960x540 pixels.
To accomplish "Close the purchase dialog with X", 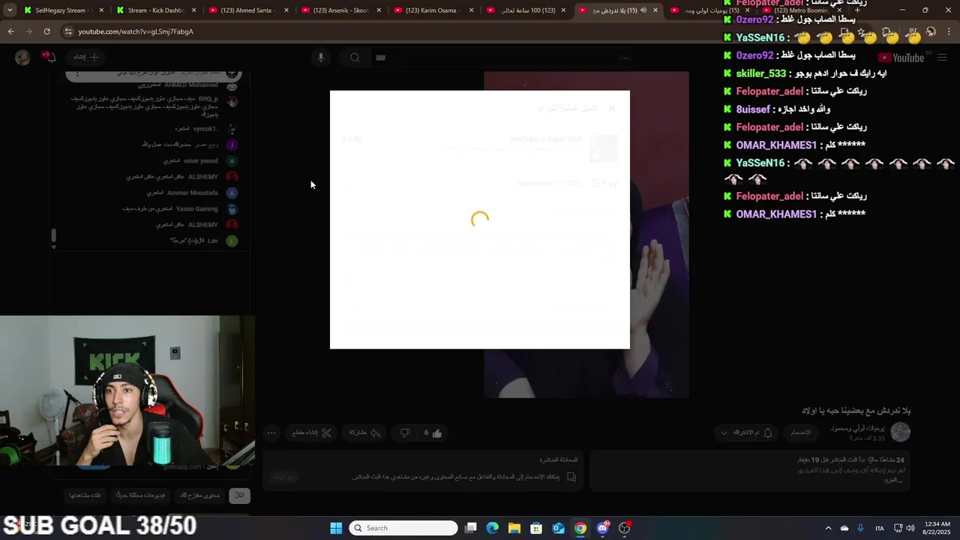I will (612, 108).
